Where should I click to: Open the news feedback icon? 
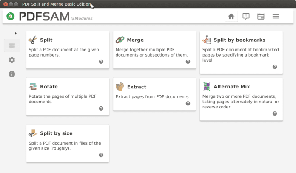pos(246,17)
